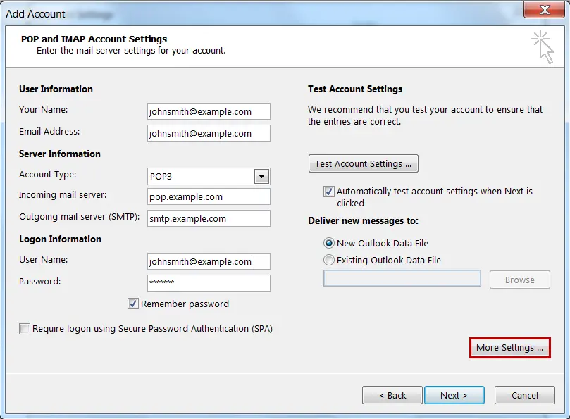Viewport: 570px width, 419px height.
Task: Click the Browse button for data file
Action: (x=520, y=280)
